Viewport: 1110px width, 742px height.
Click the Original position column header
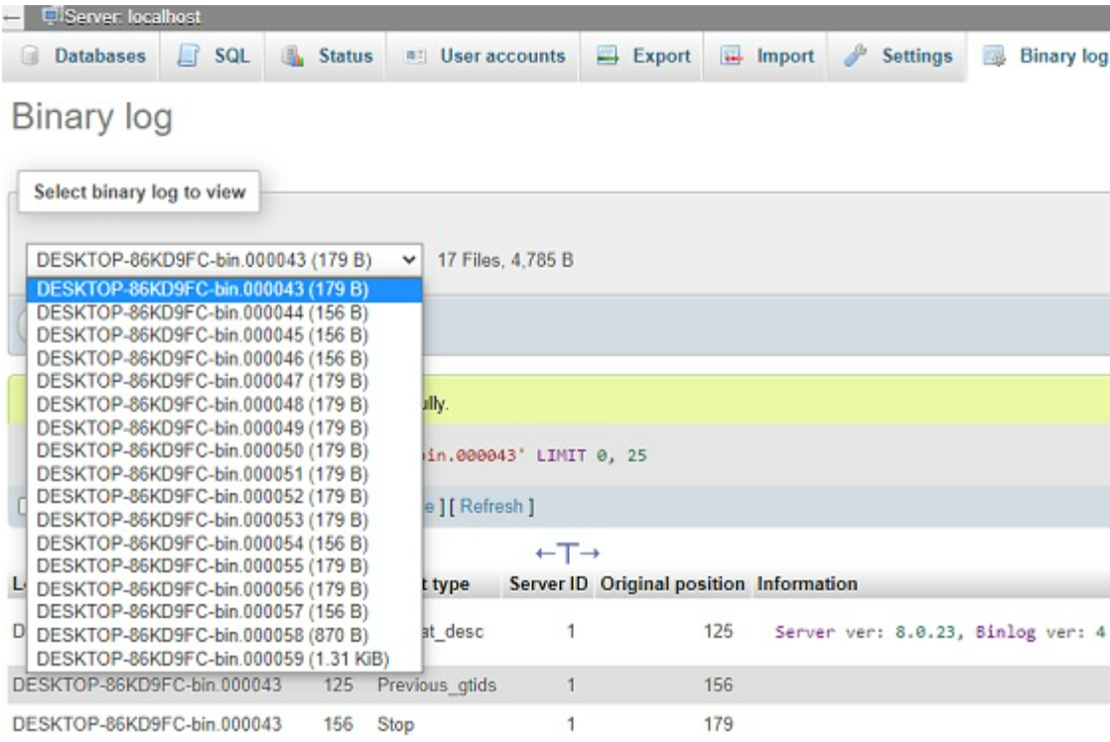coord(672,583)
